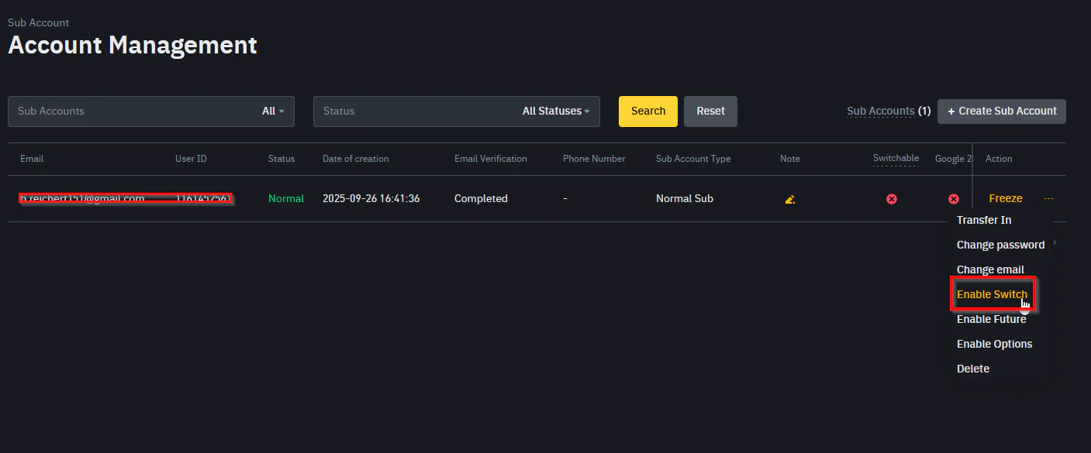Click the Sub Accounts search input field
Viewport: 1091px width, 453px height.
(116, 111)
